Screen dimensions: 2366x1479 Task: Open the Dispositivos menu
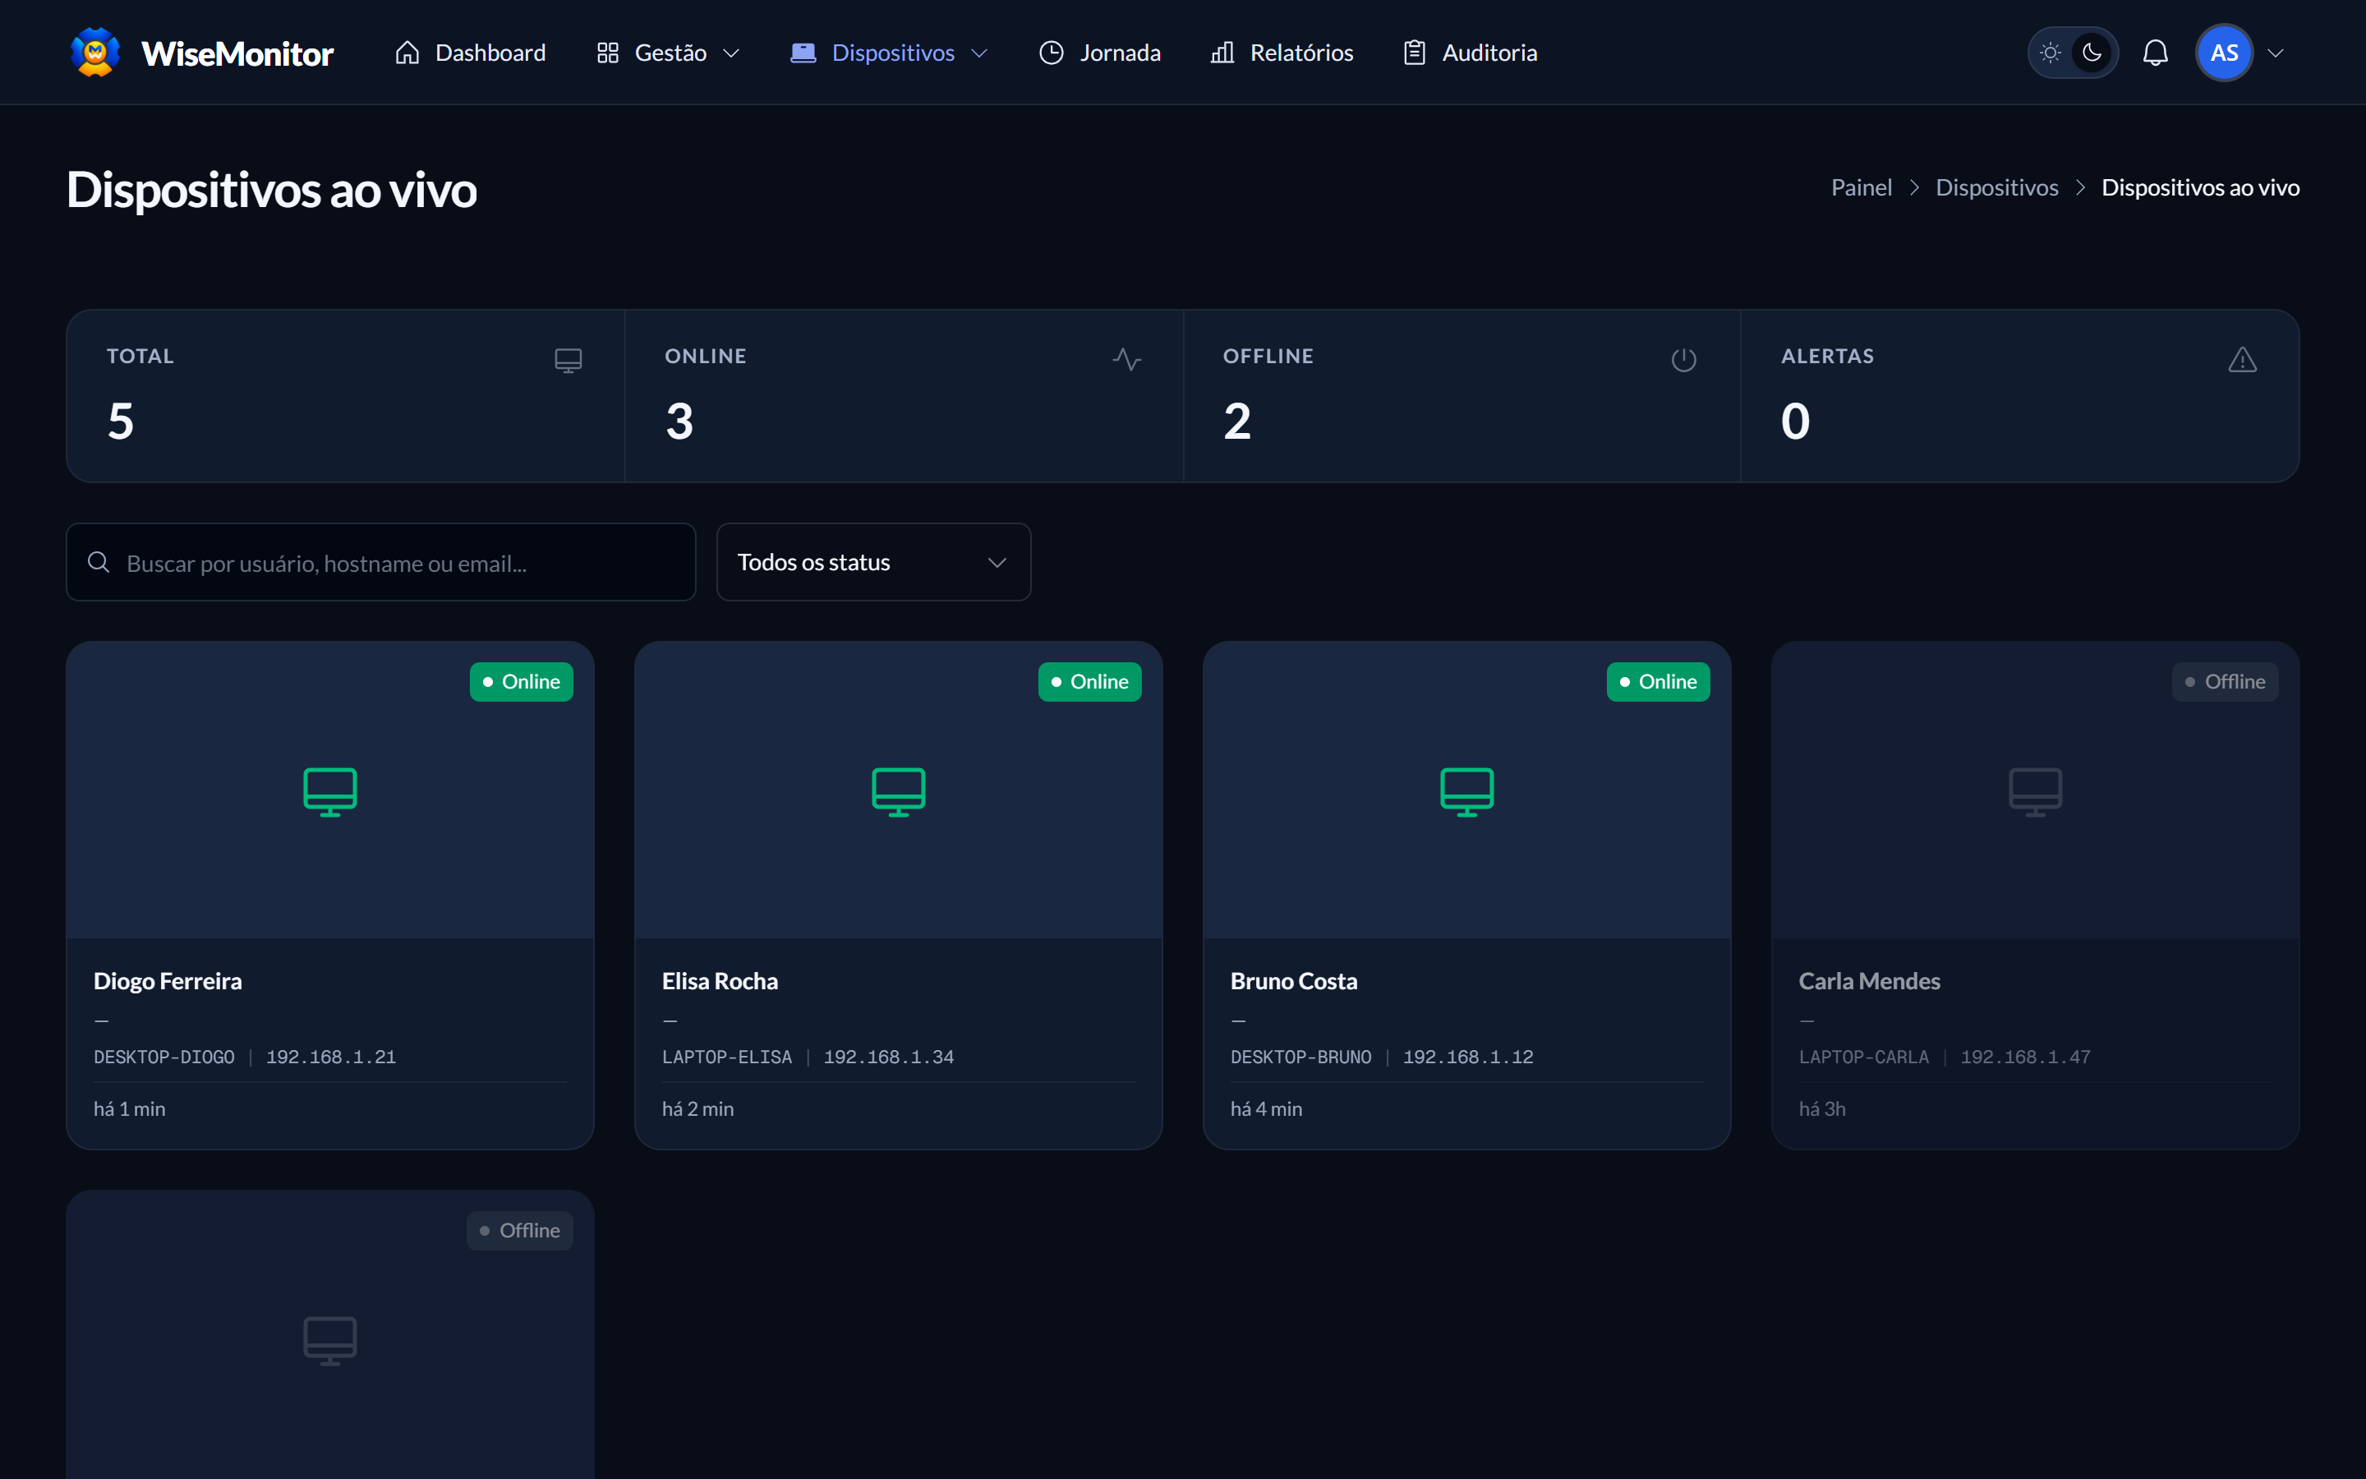[x=889, y=53]
